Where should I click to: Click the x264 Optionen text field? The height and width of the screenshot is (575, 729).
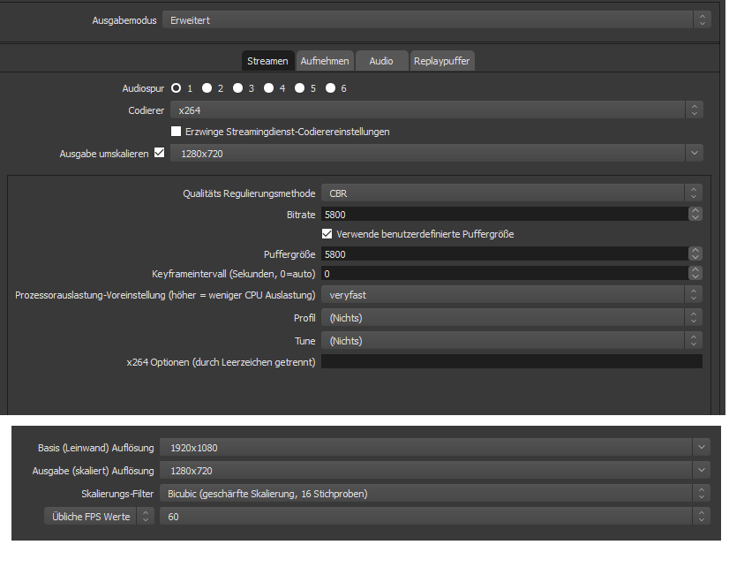(x=511, y=362)
